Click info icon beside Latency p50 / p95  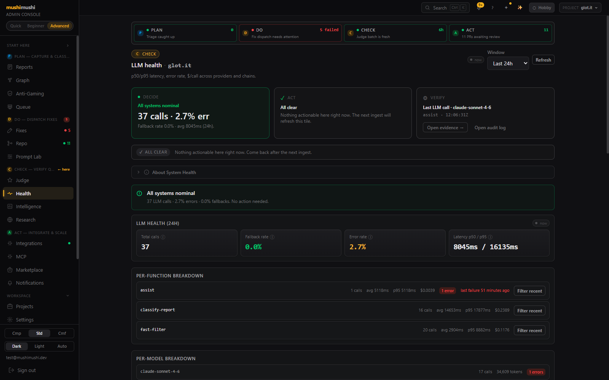click(490, 237)
